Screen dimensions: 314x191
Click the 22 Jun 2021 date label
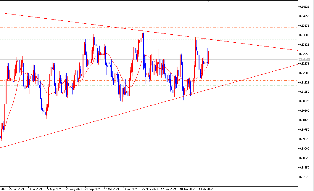coord(17,189)
